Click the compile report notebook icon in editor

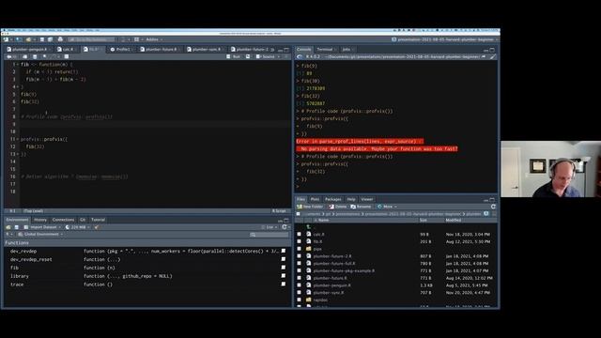pos(67,56)
